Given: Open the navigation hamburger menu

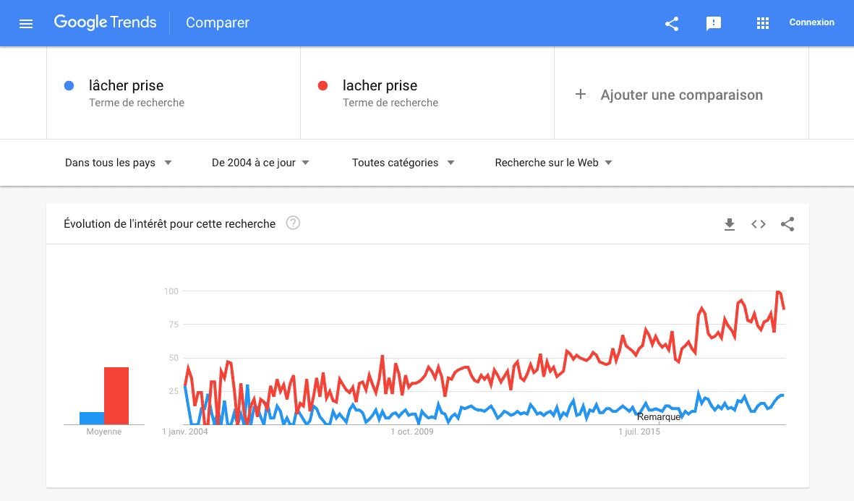Looking at the screenshot, I should click(26, 23).
